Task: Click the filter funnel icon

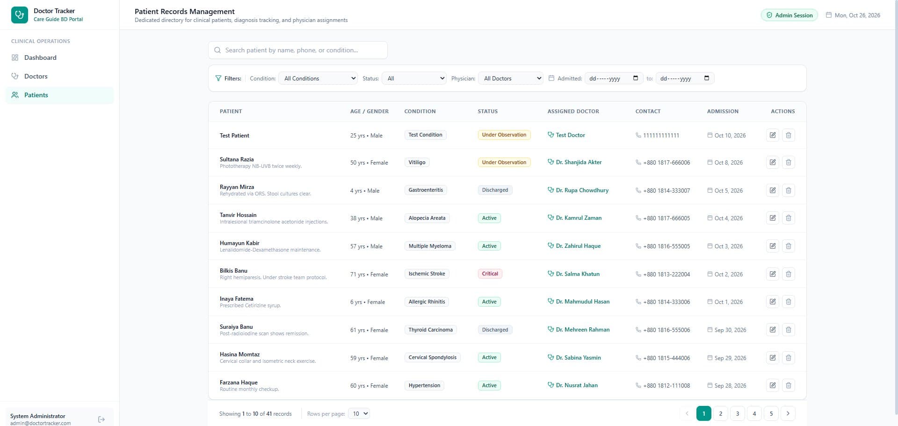Action: tap(218, 78)
